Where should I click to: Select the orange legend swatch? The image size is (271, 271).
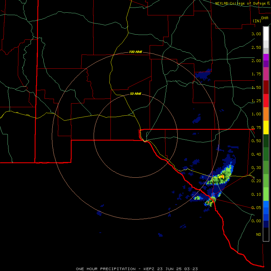266,114
